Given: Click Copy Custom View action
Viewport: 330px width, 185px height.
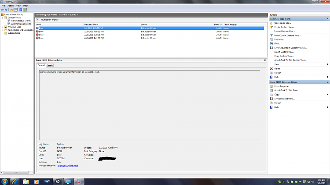Looking at the screenshot, I should coord(284,56).
